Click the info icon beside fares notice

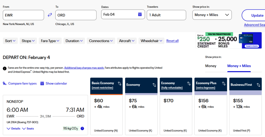(5, 68)
